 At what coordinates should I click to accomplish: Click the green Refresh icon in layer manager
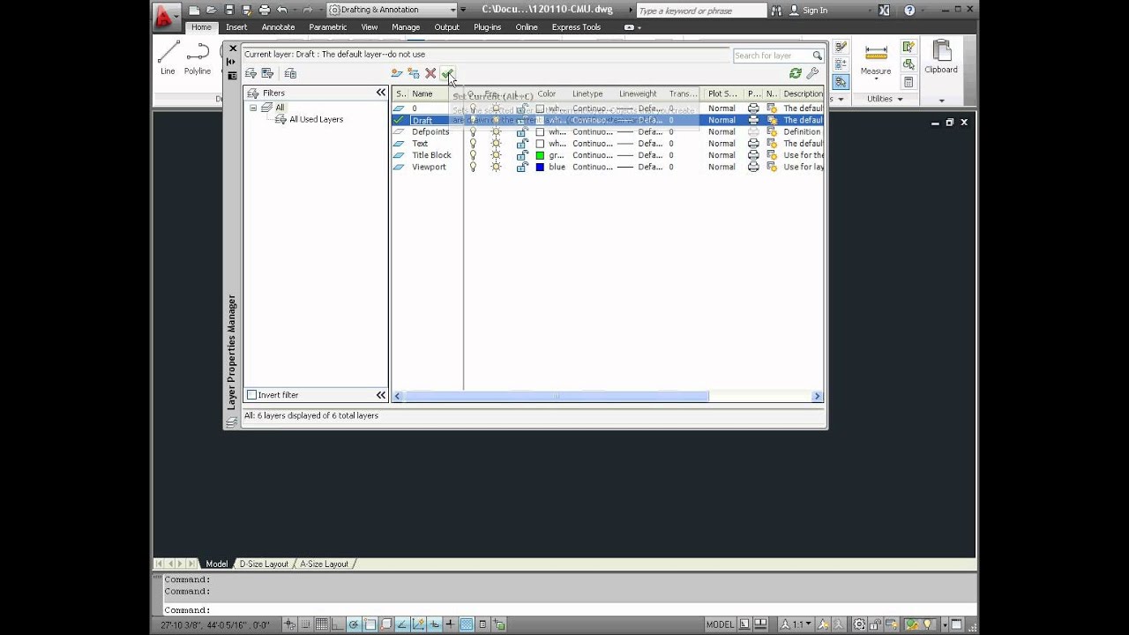pos(796,73)
